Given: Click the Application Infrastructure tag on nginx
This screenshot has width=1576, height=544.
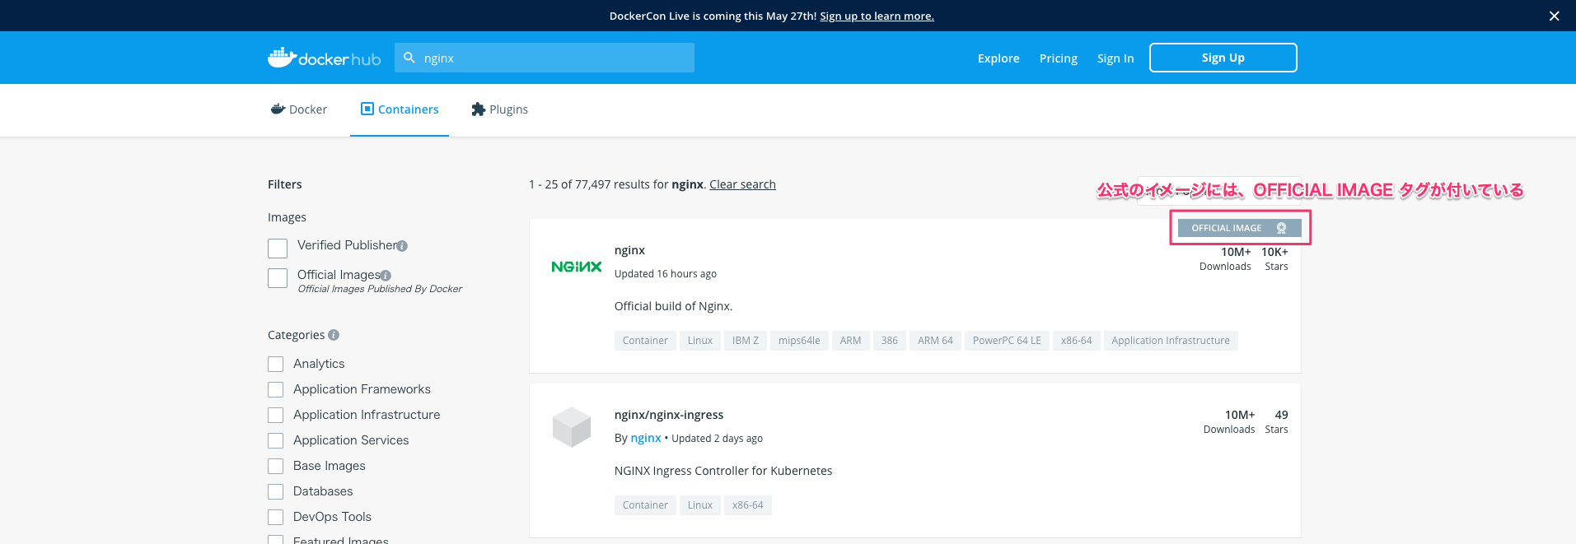Looking at the screenshot, I should 1171,341.
